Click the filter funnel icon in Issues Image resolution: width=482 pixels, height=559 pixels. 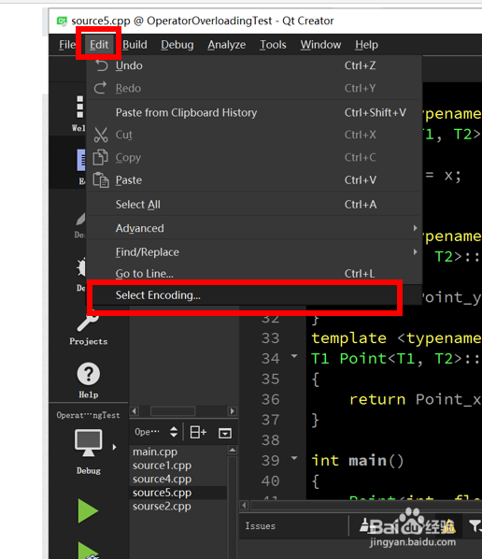pos(475,526)
